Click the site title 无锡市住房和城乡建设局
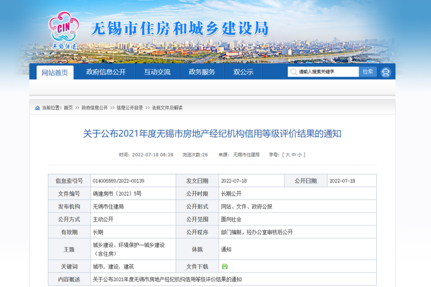 coord(180,28)
